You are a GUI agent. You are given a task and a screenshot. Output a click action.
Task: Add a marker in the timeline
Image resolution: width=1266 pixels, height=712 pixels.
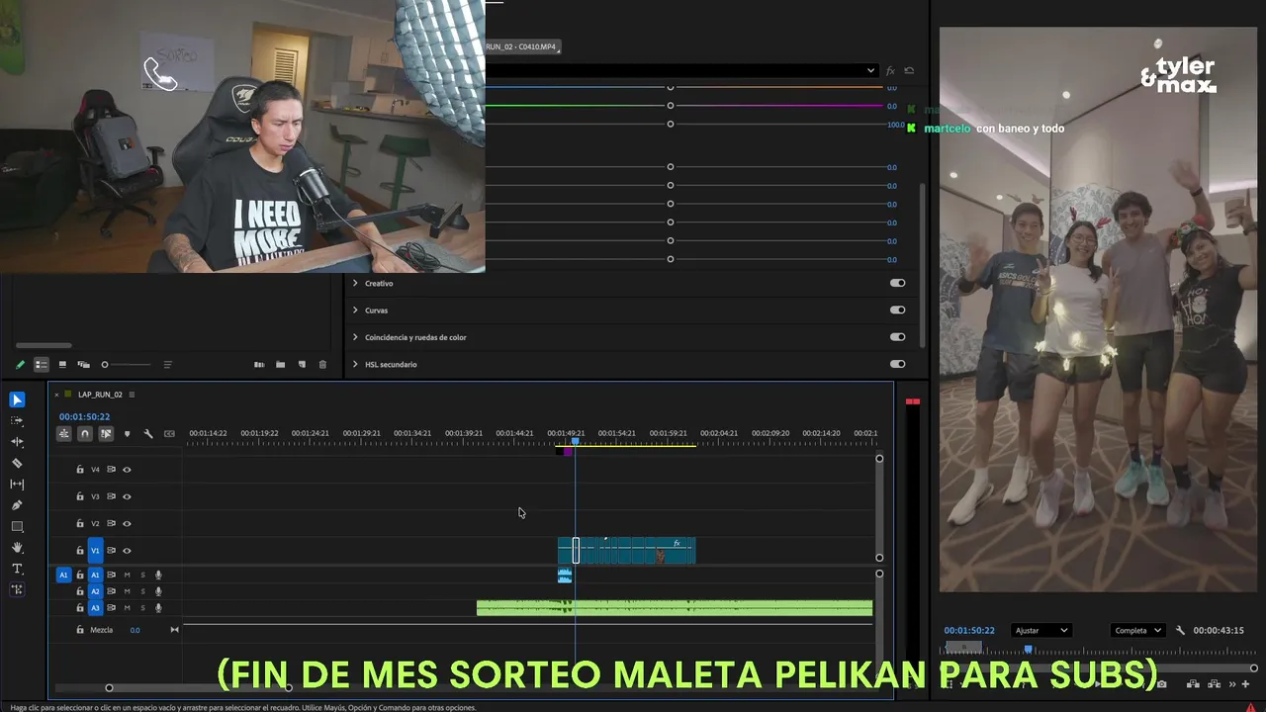(x=127, y=434)
